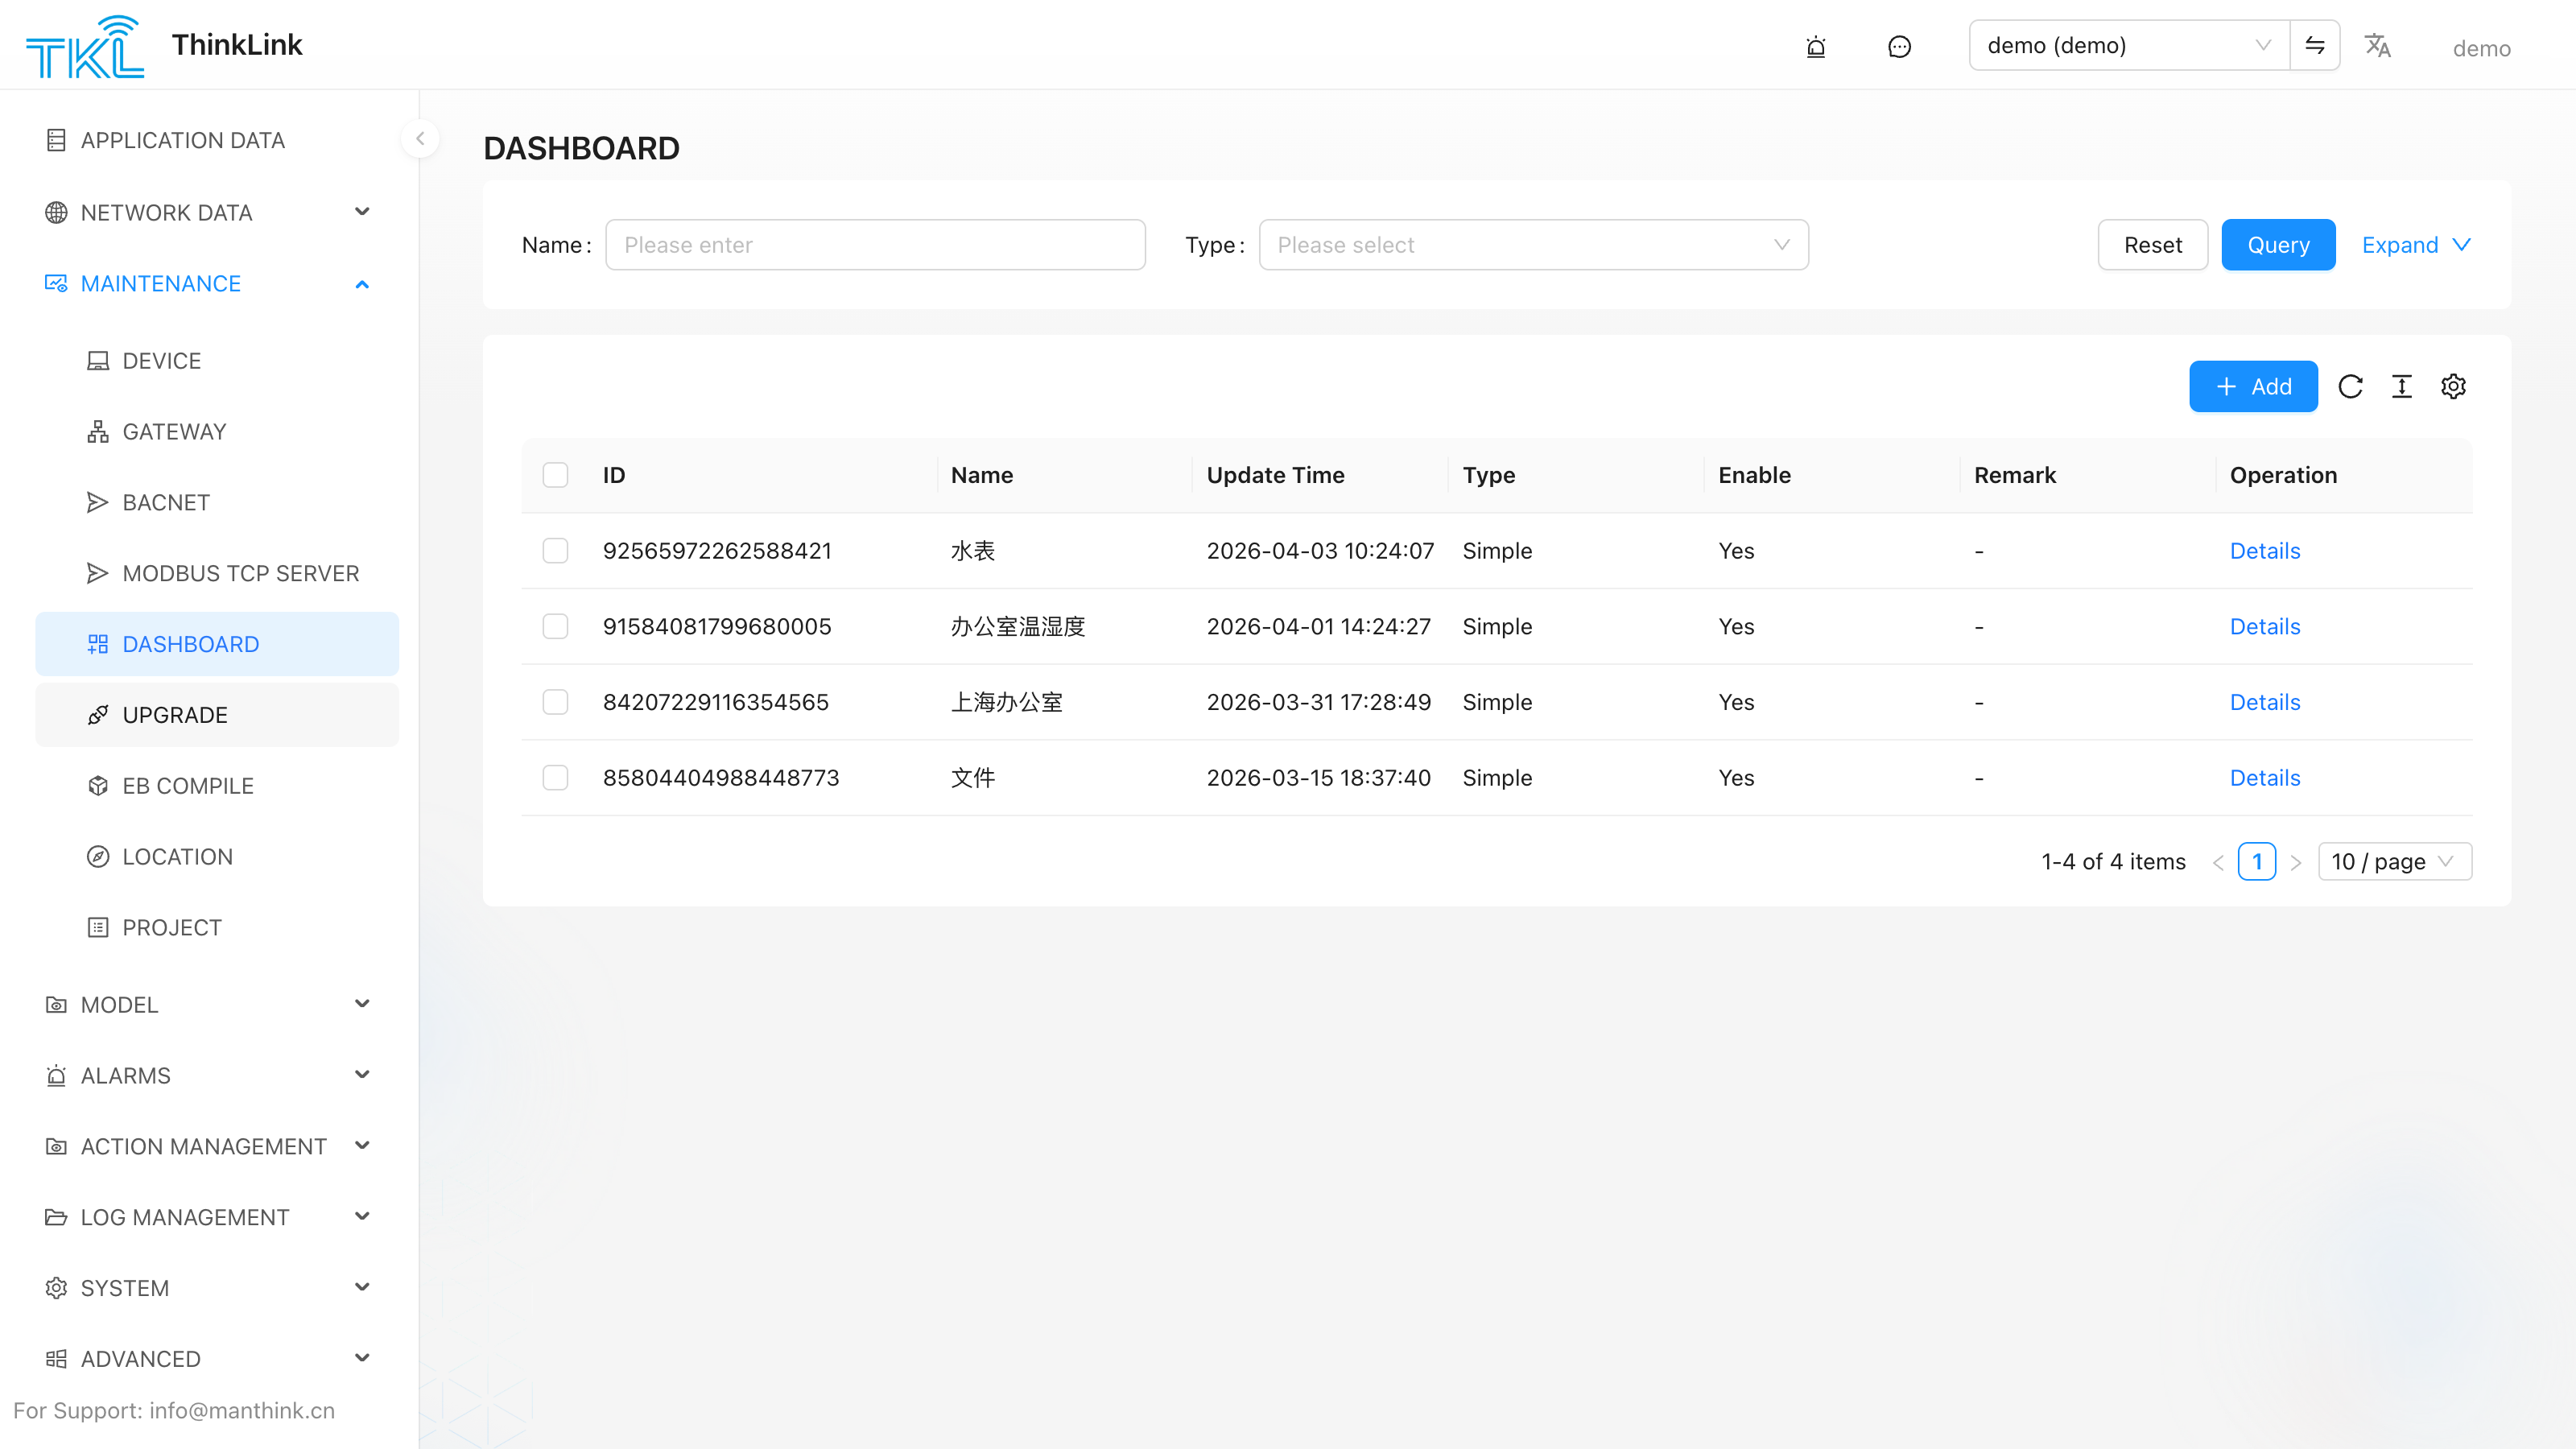2576x1449 pixels.
Task: Check the row for ID 85804404988448773
Action: pyautogui.click(x=555, y=777)
